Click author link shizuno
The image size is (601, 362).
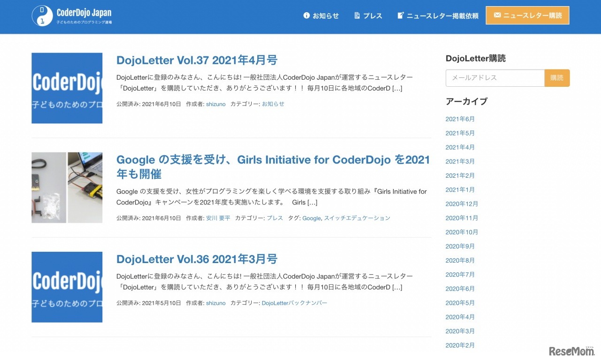pyautogui.click(x=216, y=104)
